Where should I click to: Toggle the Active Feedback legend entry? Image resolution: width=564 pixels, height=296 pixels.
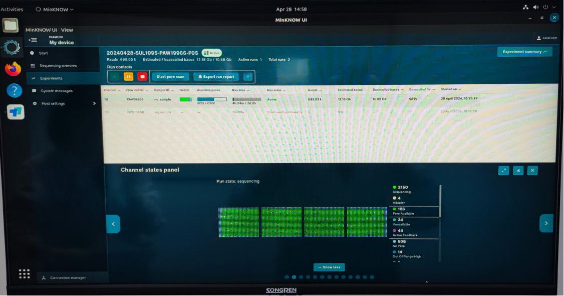(x=405, y=233)
